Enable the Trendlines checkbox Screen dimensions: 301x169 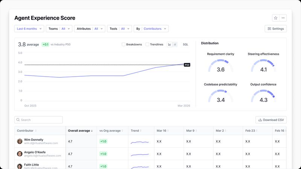[x=147, y=44]
